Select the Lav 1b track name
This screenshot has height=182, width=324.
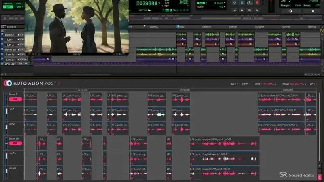coord(10,55)
